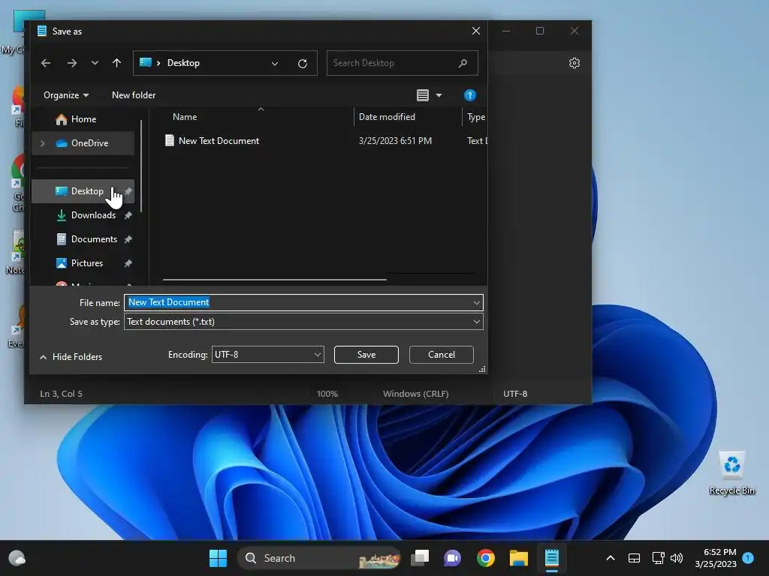The image size is (769, 576).
Task: Open File Explorer from the taskbar
Action: pos(518,558)
